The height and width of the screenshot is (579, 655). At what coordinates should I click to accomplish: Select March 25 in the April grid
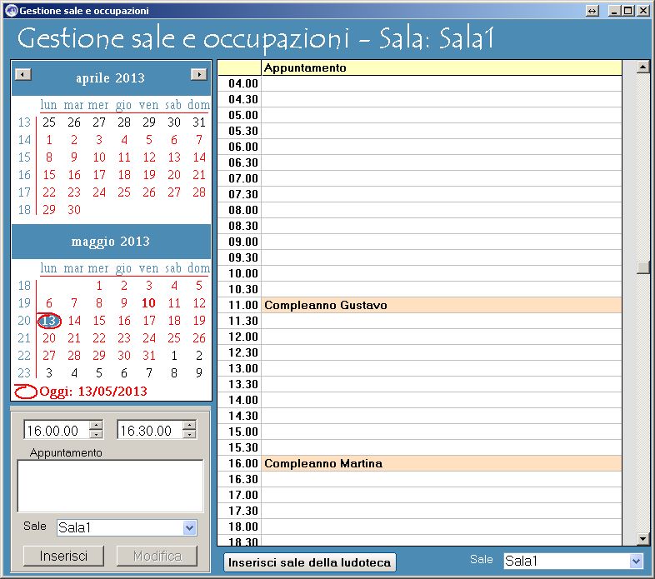(x=49, y=122)
